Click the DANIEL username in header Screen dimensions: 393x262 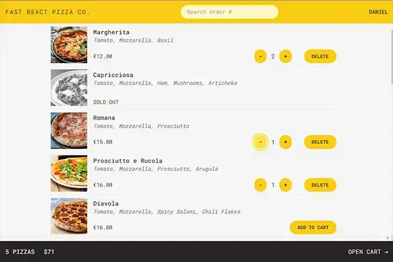[378, 12]
